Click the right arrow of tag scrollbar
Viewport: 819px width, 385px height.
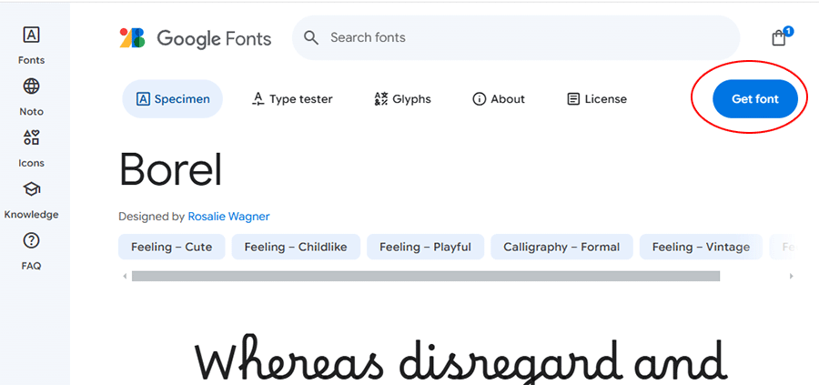[x=791, y=276]
